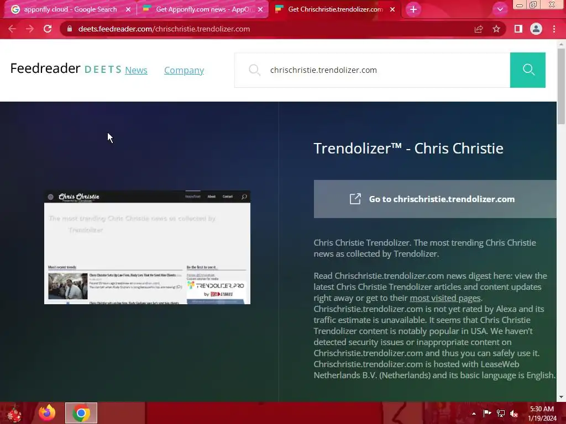566x424 pixels.
Task: Click the search field with chrischristie.trendolizer.com
Action: tap(372, 70)
